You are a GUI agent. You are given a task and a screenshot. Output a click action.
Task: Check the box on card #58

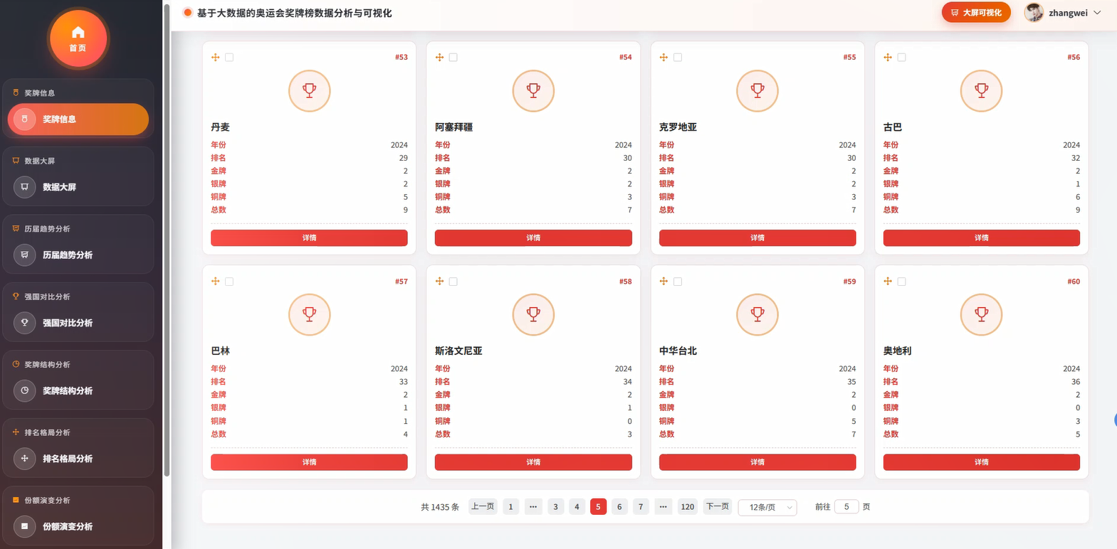453,282
